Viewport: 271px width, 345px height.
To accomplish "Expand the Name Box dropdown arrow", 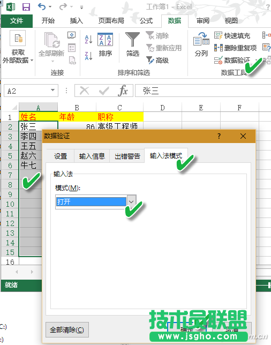I will pos(53,91).
